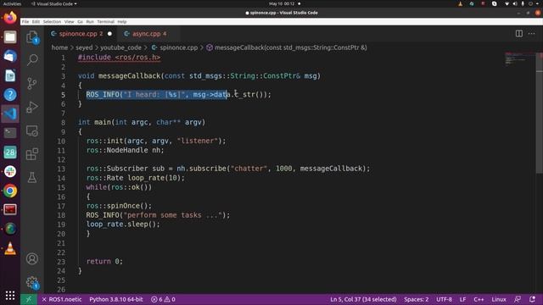
Task: Launch Google Chrome from dock
Action: point(10,191)
